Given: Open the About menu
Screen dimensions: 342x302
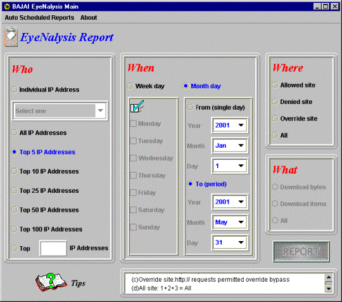Looking at the screenshot, I should pyautogui.click(x=89, y=18).
